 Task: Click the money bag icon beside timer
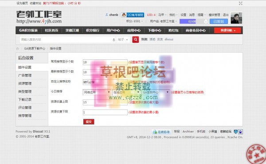(206, 22)
